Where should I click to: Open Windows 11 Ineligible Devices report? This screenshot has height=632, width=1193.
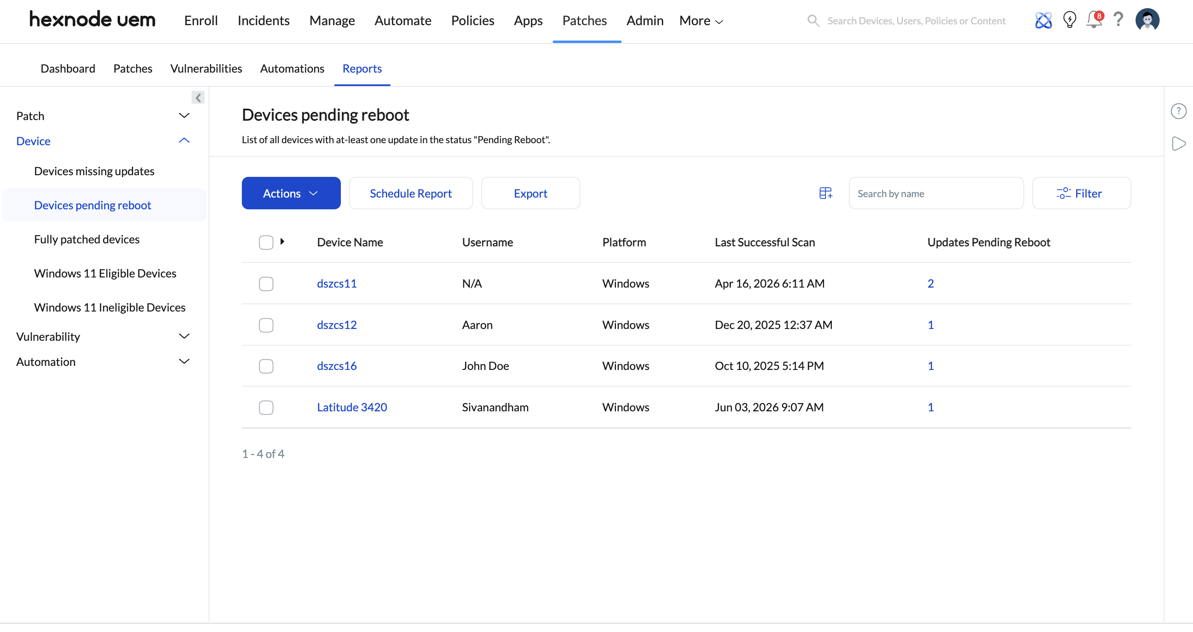click(x=110, y=307)
